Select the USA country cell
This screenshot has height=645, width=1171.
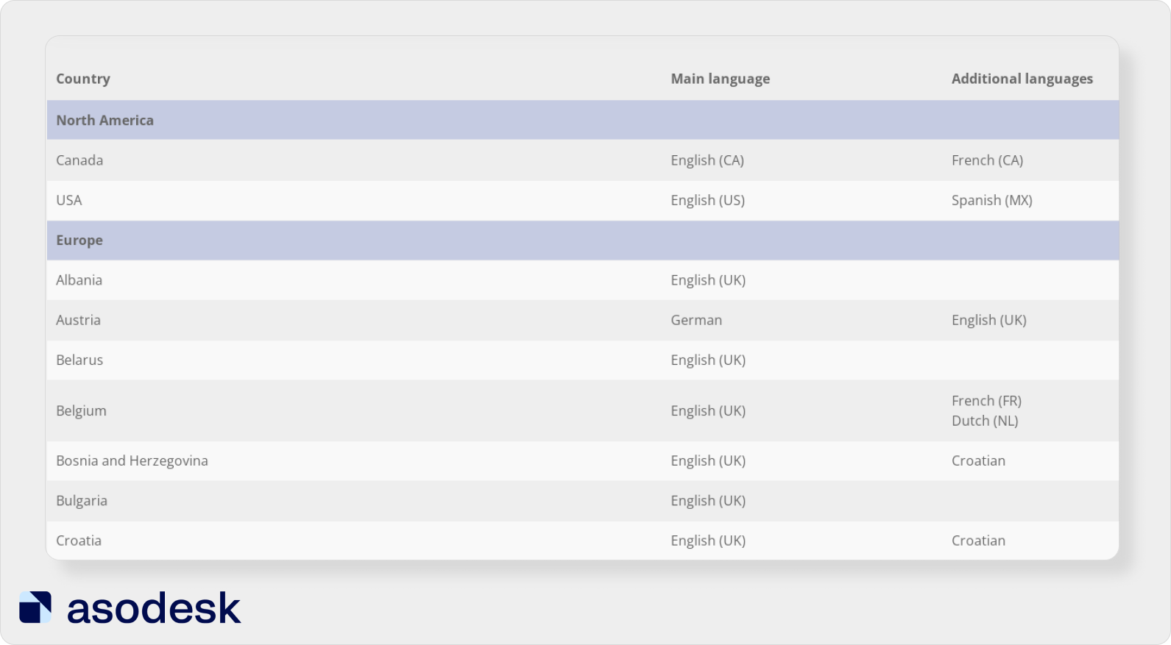[x=69, y=200]
